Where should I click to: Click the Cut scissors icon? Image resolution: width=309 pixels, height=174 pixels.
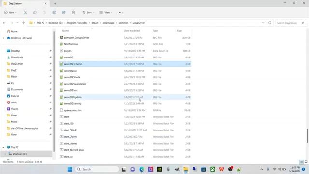click(x=25, y=12)
